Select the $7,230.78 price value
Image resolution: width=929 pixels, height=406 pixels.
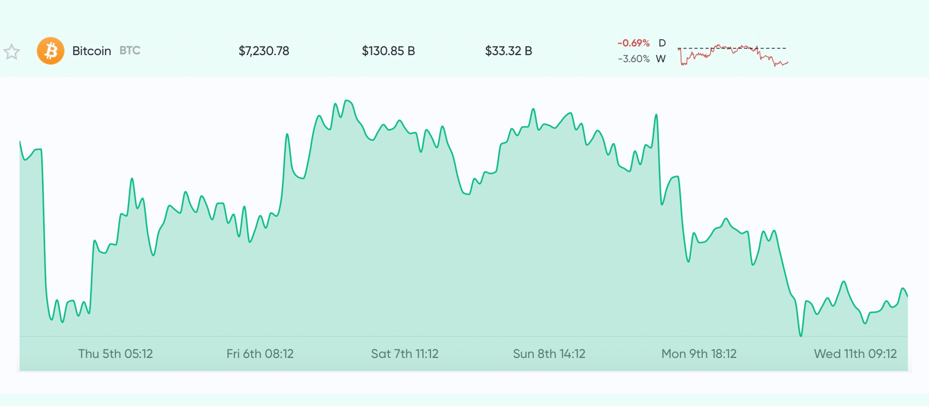tap(264, 51)
